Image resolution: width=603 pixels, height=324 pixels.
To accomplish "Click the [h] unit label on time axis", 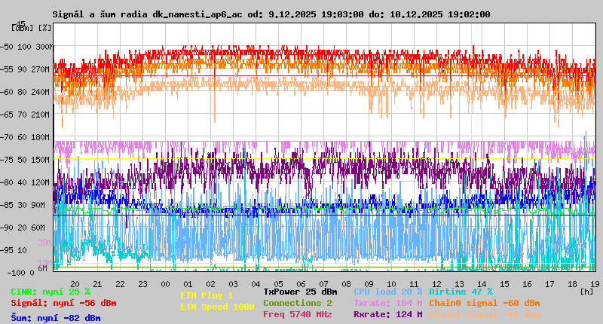I will (586, 289).
